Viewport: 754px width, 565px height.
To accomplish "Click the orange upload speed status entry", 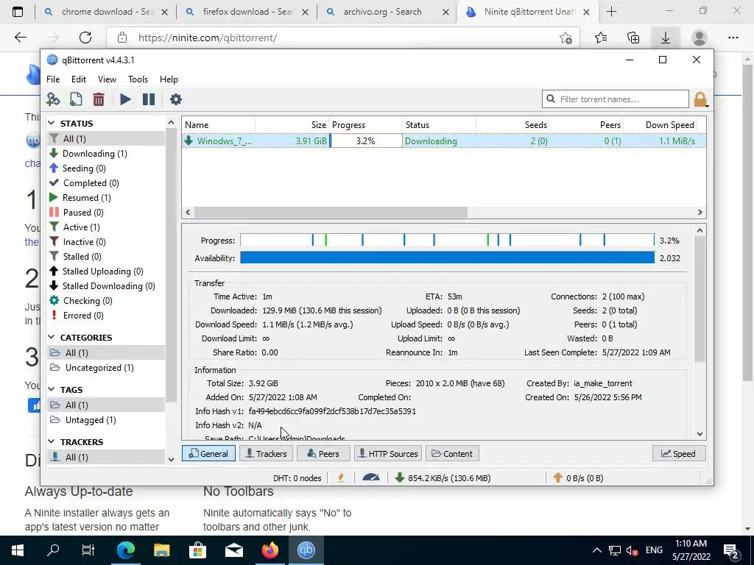I will coord(579,478).
